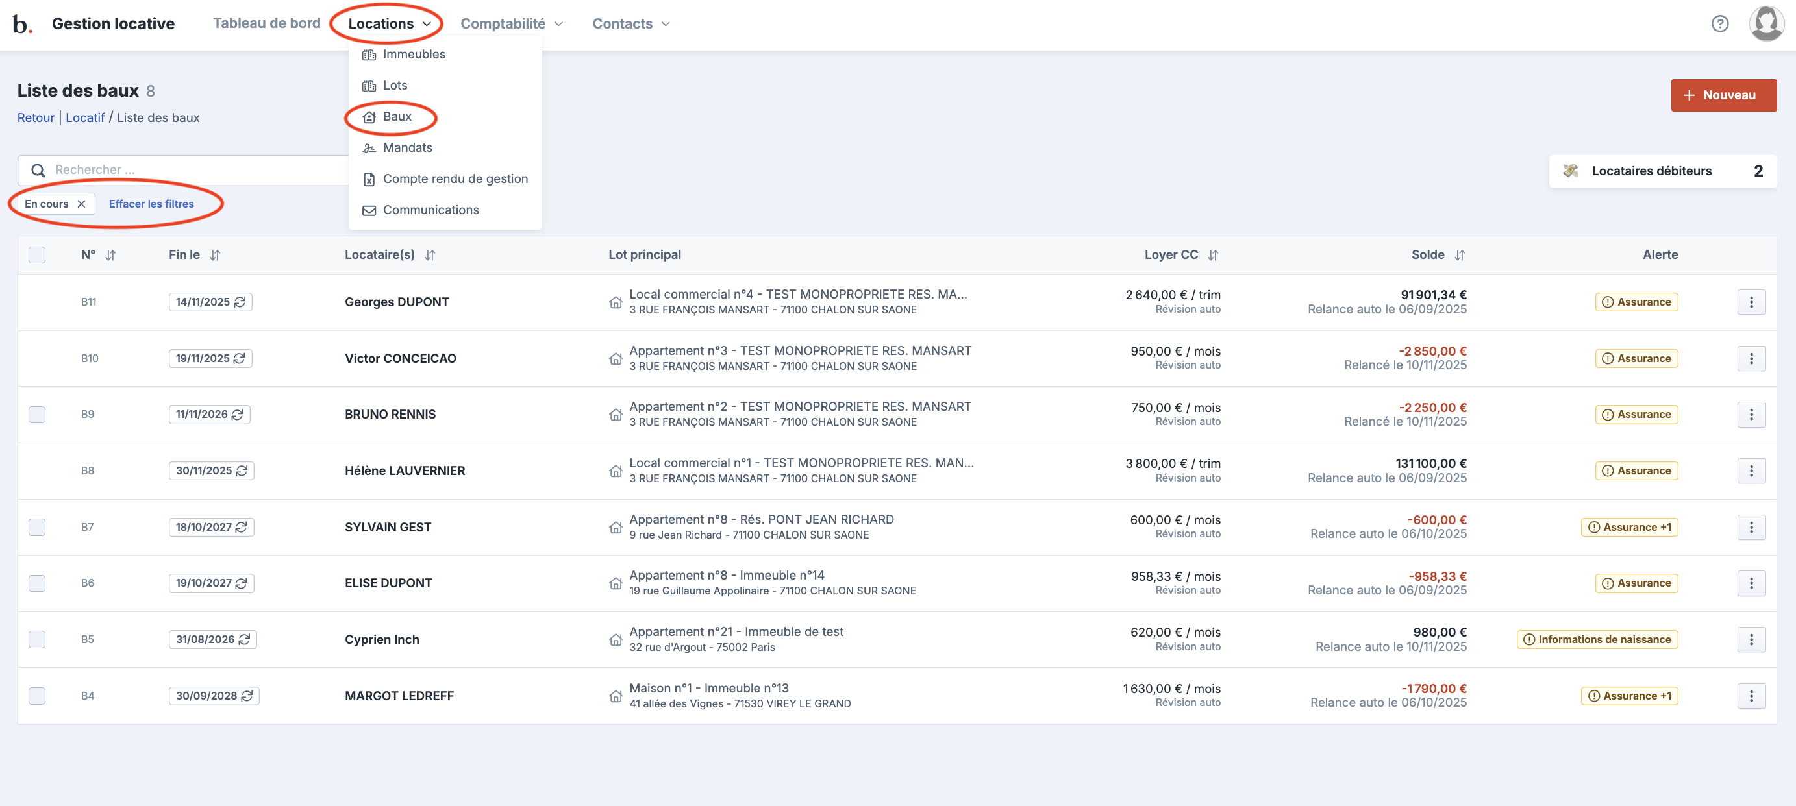Click Effacer les filtres link
Viewport: 1796px width, 806px height.
click(x=151, y=204)
